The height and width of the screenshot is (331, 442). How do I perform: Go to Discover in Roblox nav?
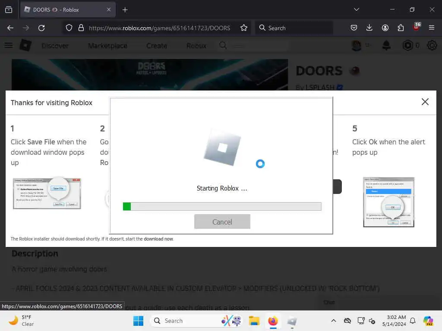tap(55, 46)
